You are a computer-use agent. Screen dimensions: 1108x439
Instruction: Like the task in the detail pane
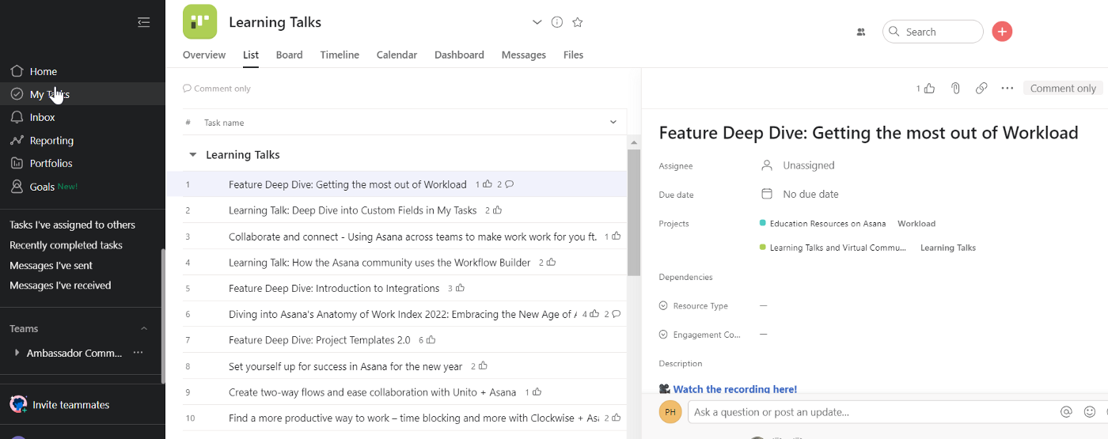pos(929,89)
